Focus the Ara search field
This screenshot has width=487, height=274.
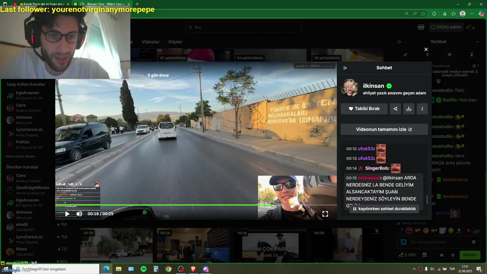point(243,27)
